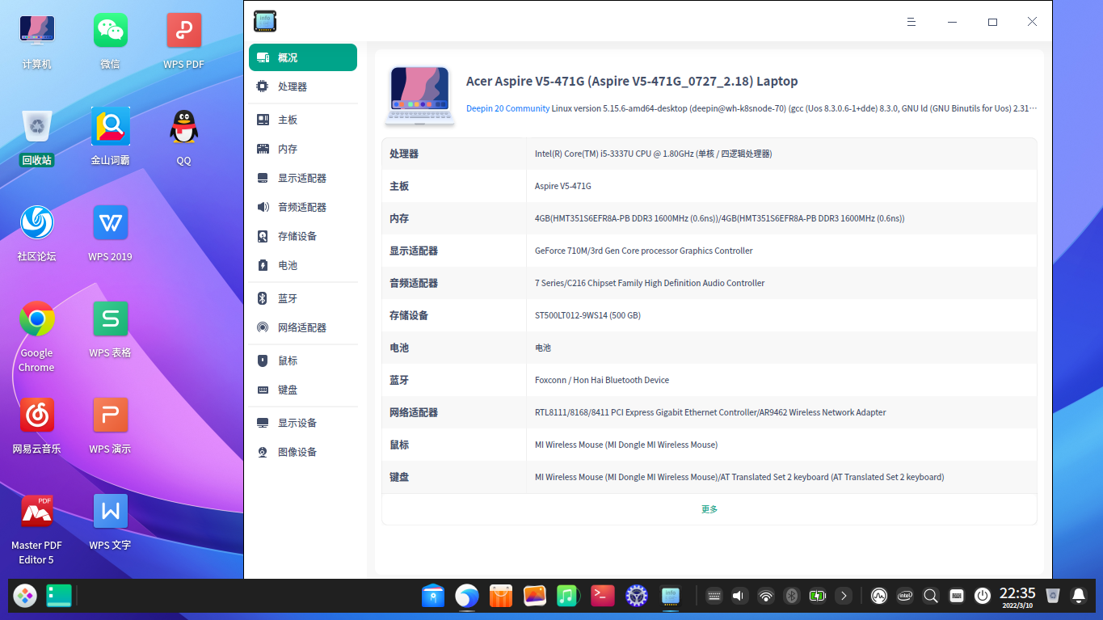The image size is (1103, 620).
Task: Open the file manager dock icon
Action: click(x=433, y=596)
